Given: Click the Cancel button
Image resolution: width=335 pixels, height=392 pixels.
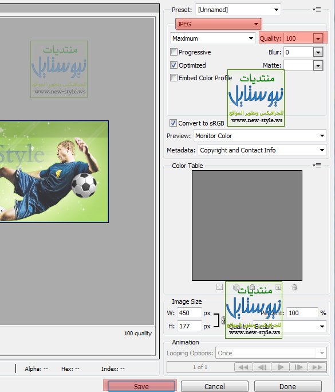Looking at the screenshot, I should click(215, 386).
